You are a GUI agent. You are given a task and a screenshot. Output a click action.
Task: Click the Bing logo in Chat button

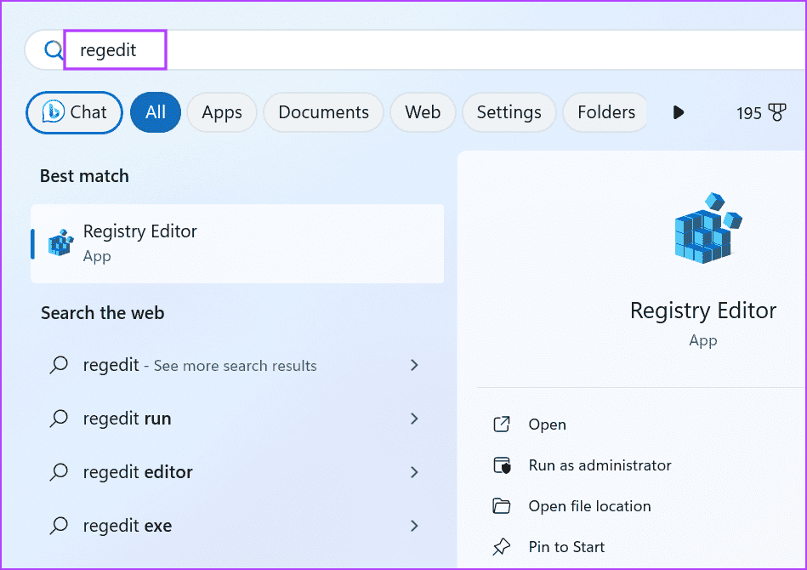coord(53,111)
